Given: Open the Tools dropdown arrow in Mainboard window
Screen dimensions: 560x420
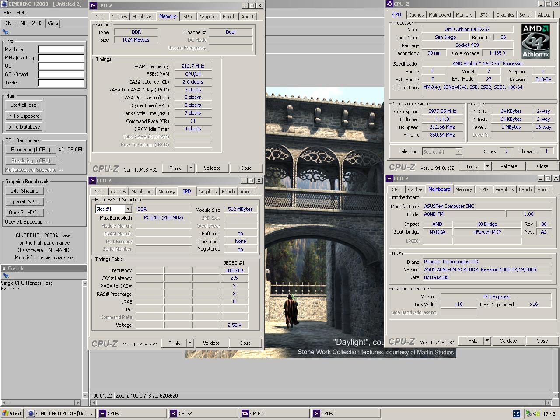Looking at the screenshot, I should (x=487, y=341).
